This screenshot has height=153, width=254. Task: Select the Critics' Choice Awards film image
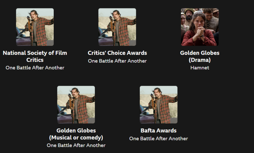click(117, 27)
